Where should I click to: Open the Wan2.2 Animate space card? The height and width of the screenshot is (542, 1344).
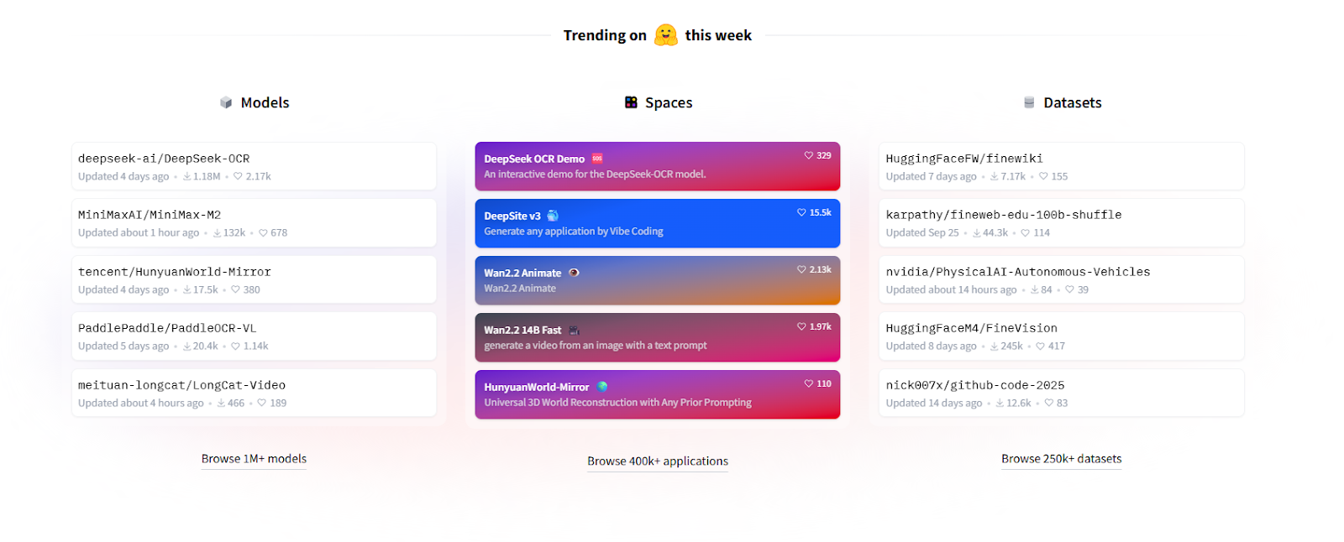tap(658, 279)
